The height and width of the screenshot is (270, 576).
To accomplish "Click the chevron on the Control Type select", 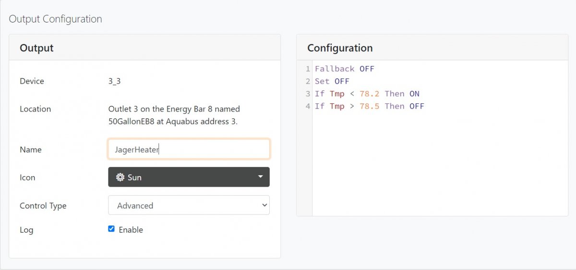I will 264,205.
